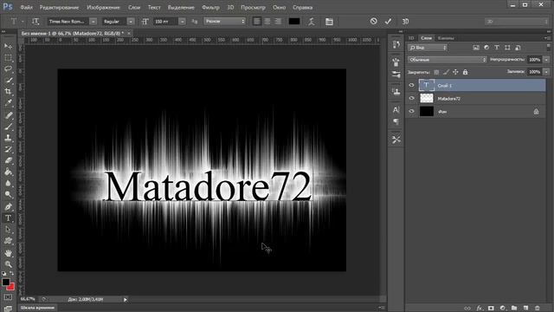Image resolution: width=554 pixels, height=312 pixels.
Task: Select the Clone Stamp tool
Action: click(x=8, y=138)
